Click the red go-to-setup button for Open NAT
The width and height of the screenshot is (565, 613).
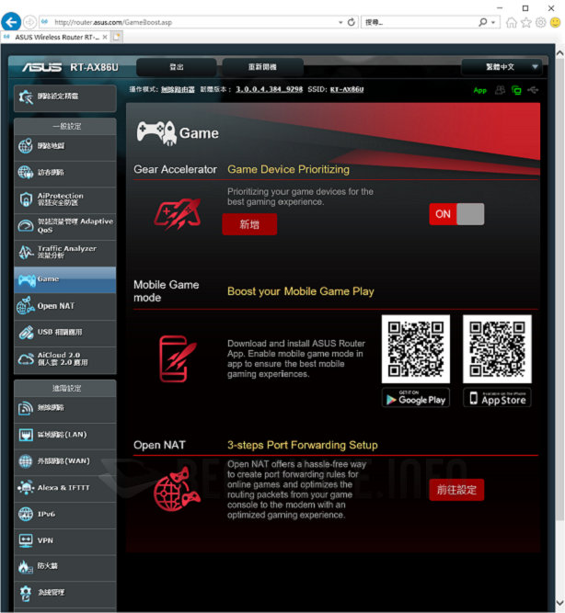(x=456, y=490)
